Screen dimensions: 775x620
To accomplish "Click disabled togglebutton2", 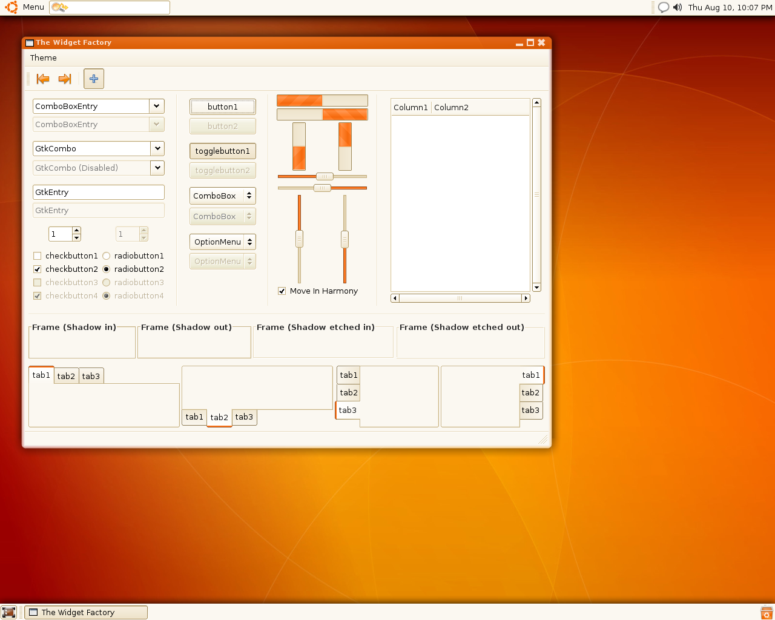I will [x=223, y=170].
